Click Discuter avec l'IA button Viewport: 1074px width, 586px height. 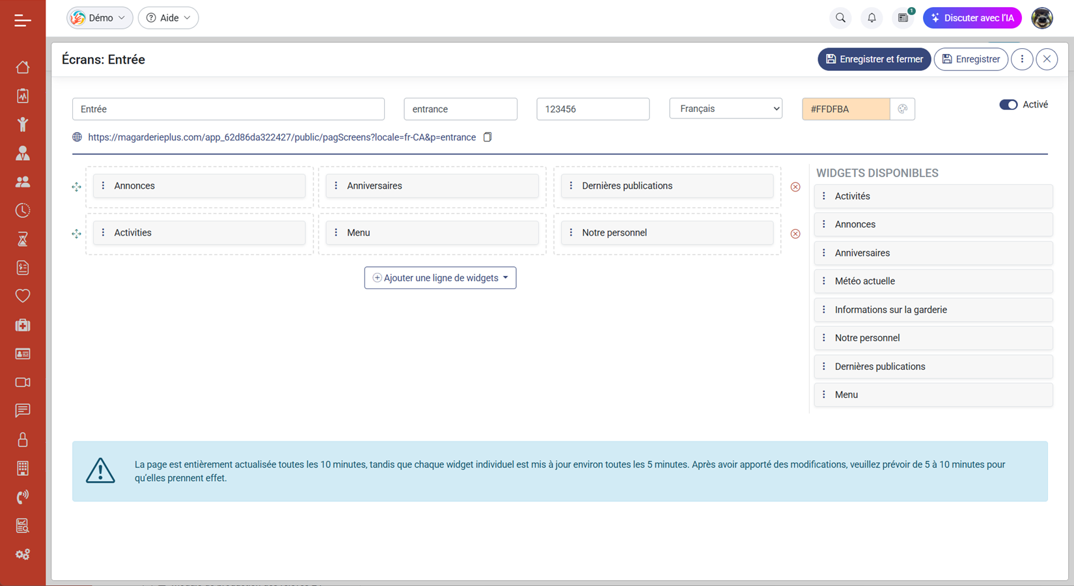972,18
